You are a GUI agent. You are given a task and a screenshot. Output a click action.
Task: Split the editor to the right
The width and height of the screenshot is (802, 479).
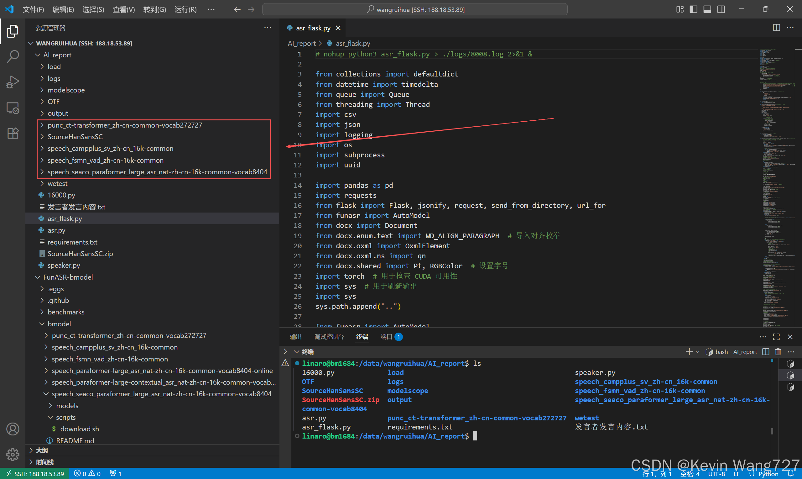point(776,28)
